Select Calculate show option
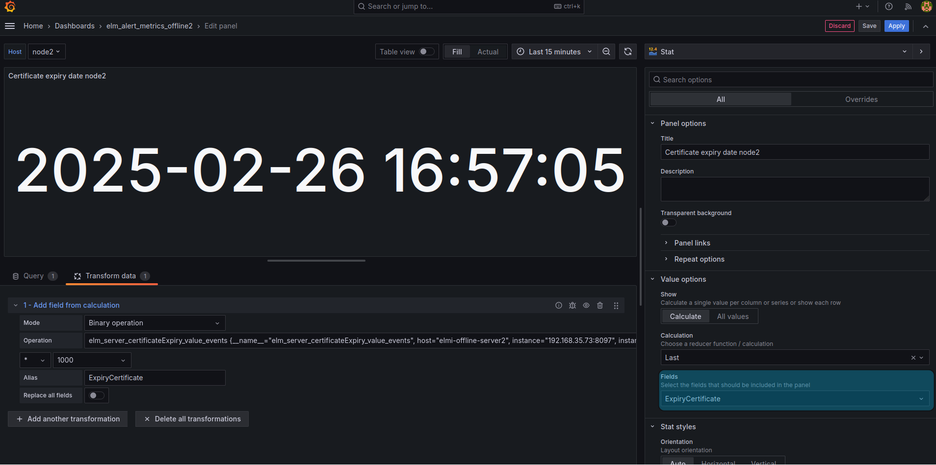 coord(686,317)
